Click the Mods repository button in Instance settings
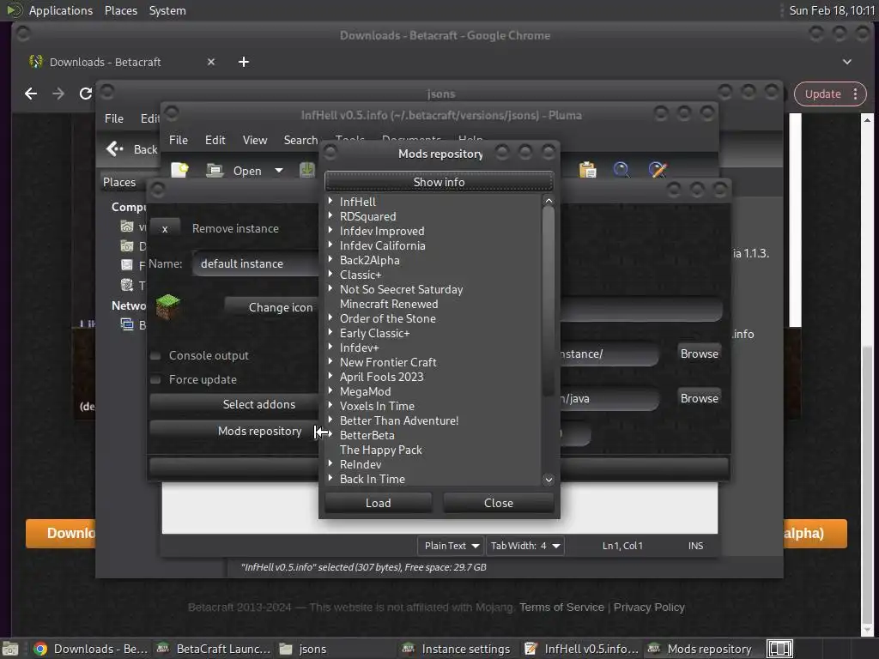The height and width of the screenshot is (659, 879). click(233, 431)
